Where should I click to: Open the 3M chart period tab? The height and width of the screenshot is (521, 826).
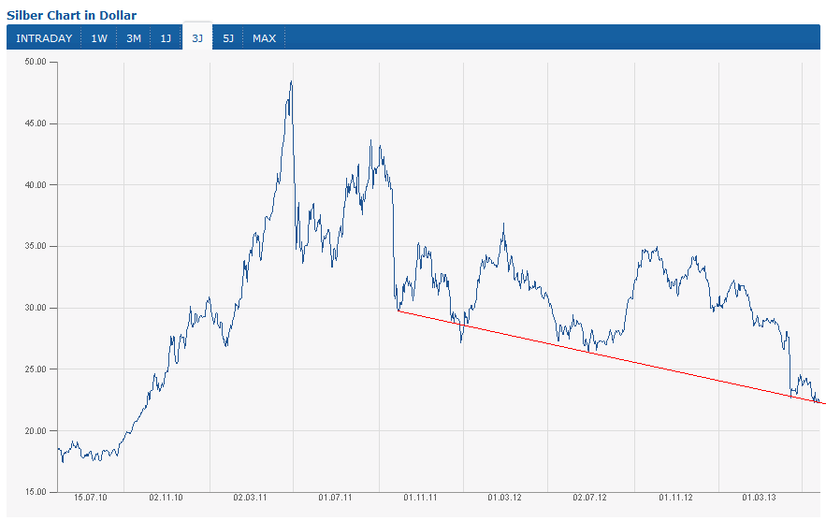pos(134,38)
